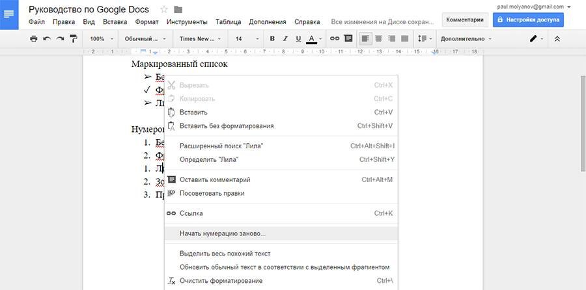The width and height of the screenshot is (586, 290).
Task: Open the Инструменты menu
Action: (x=188, y=22)
